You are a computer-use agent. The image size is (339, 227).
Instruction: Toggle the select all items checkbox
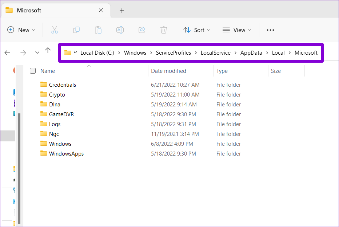pyautogui.click(x=33, y=71)
